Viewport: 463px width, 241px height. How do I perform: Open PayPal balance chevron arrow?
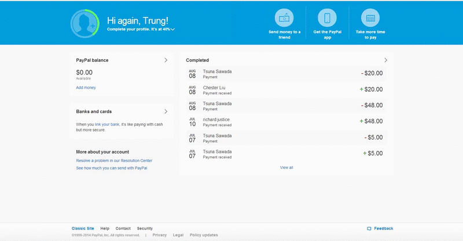[166, 60]
